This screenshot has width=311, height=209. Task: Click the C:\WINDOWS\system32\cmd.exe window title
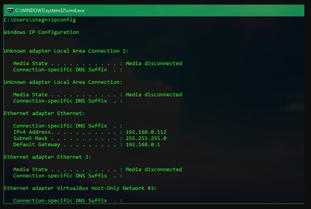pos(50,11)
